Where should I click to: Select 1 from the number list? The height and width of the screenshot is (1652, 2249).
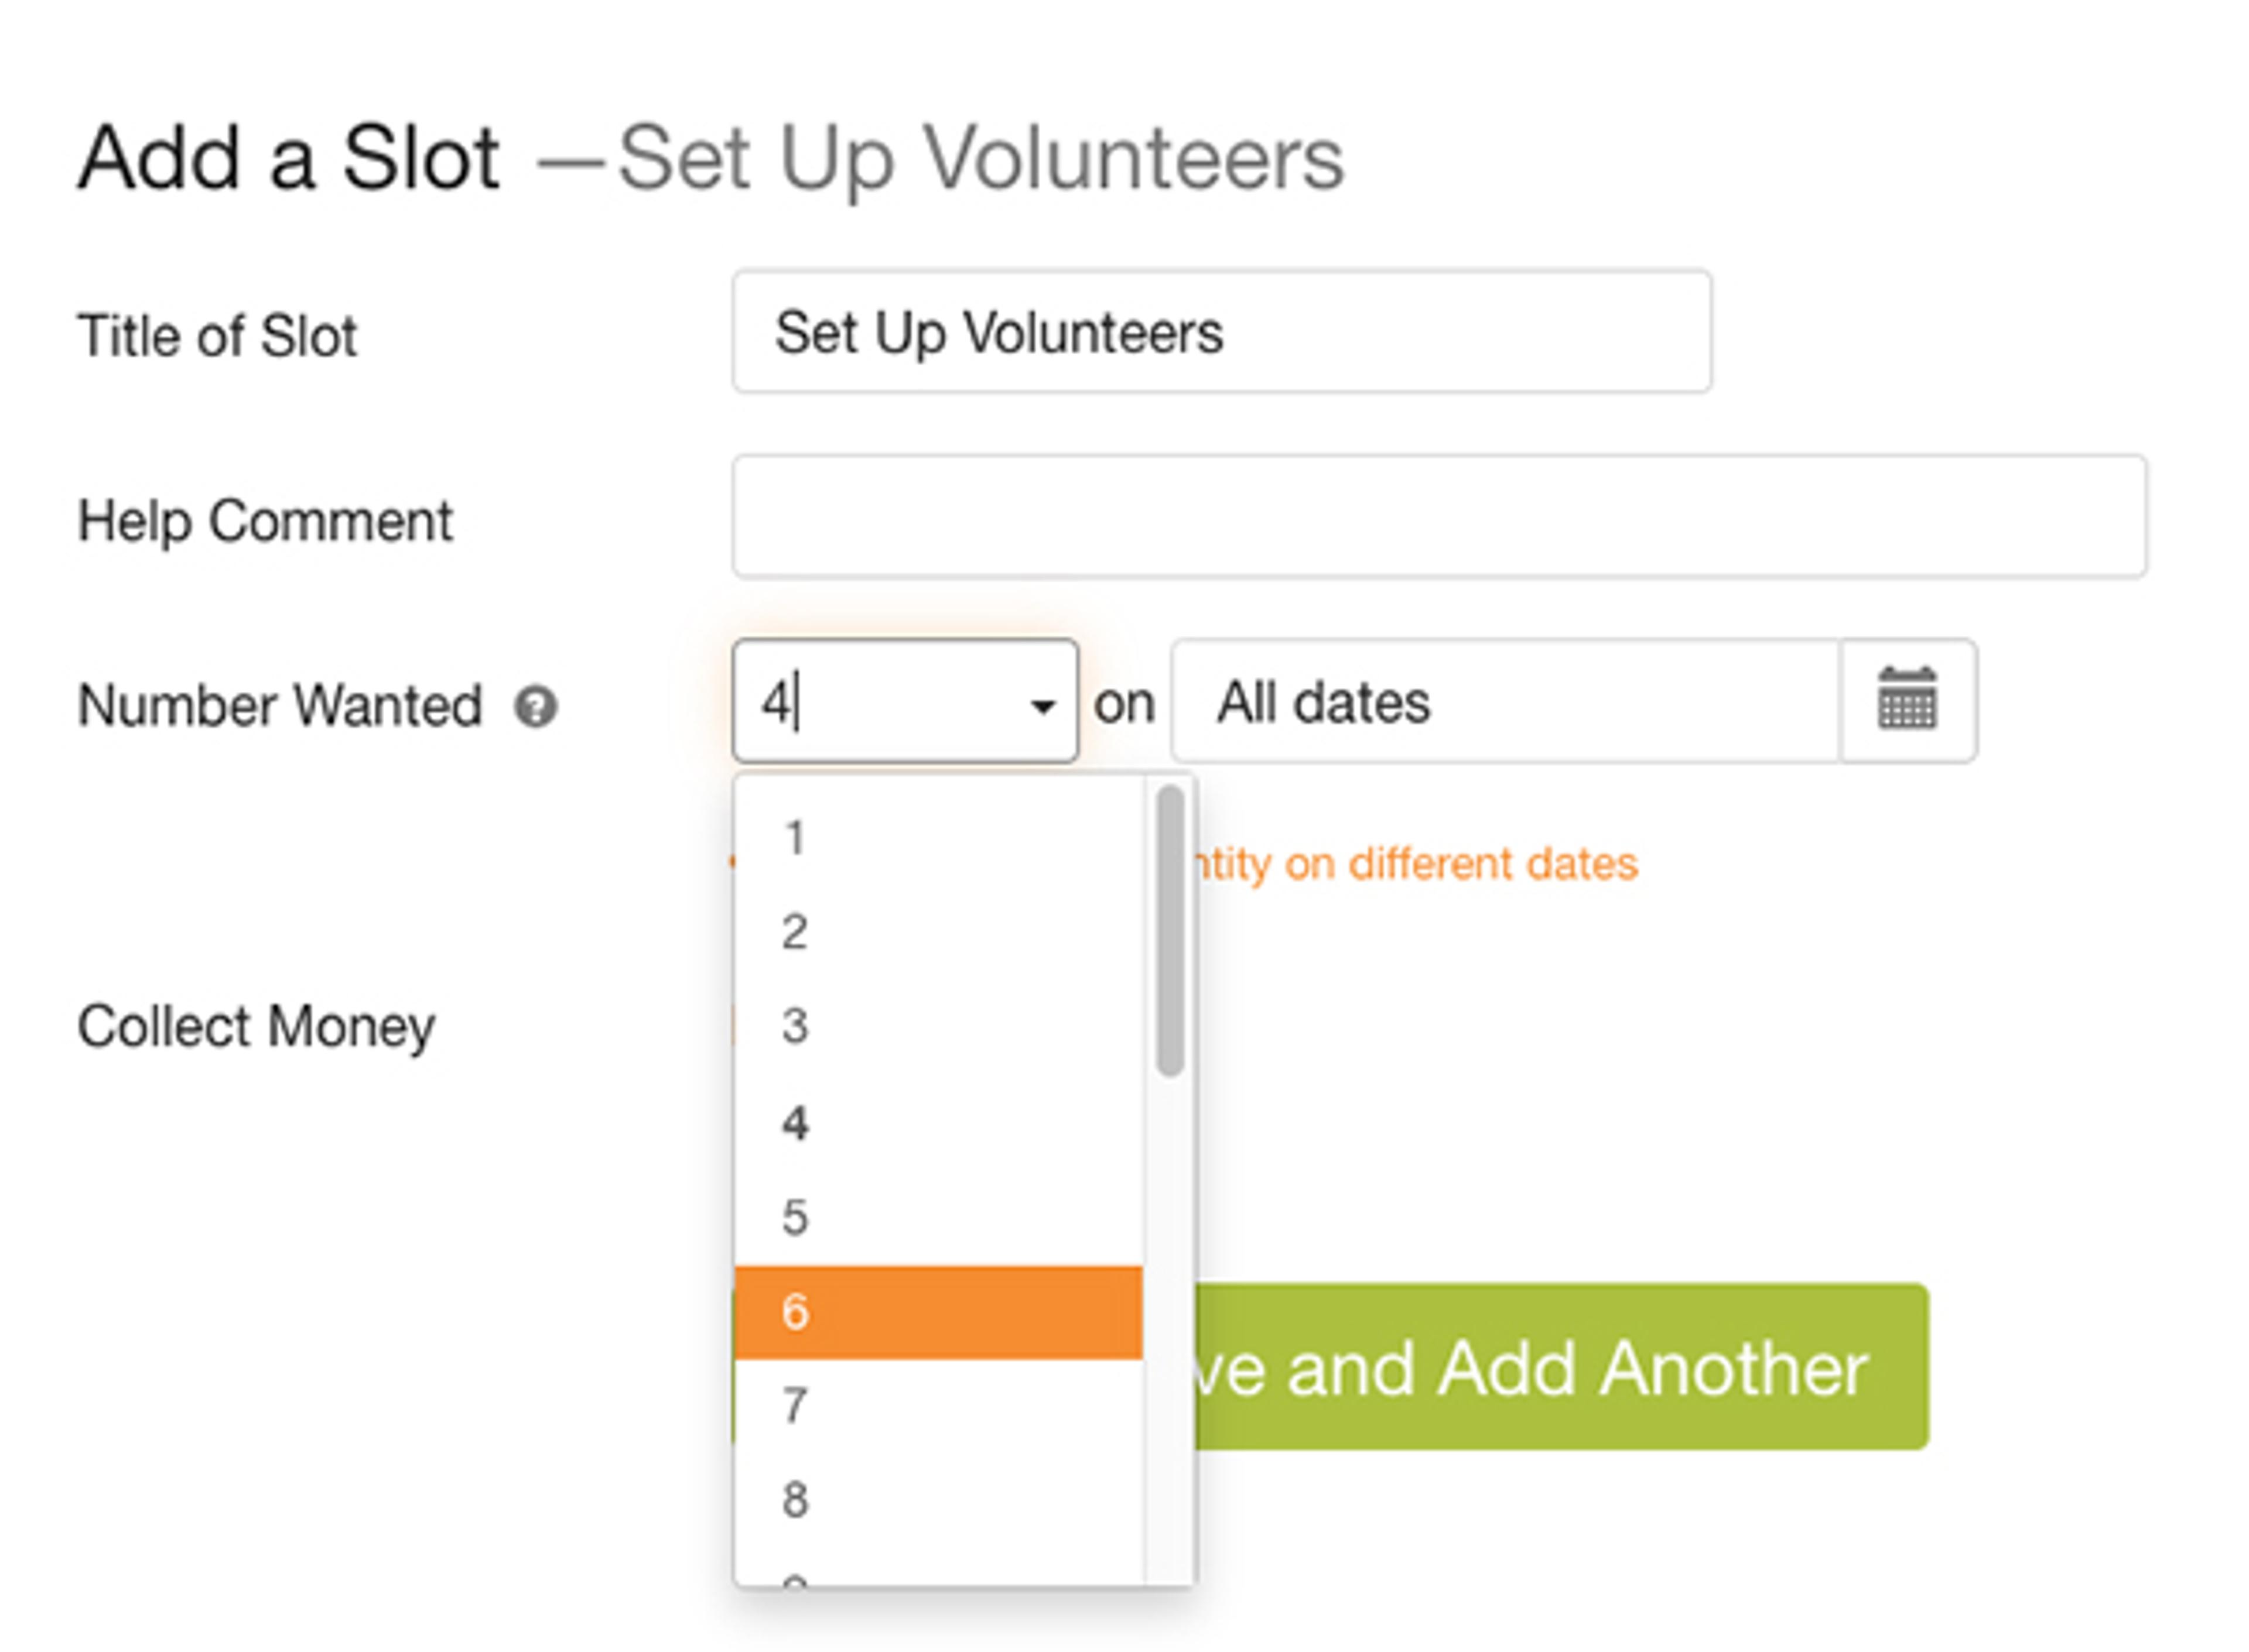(938, 838)
